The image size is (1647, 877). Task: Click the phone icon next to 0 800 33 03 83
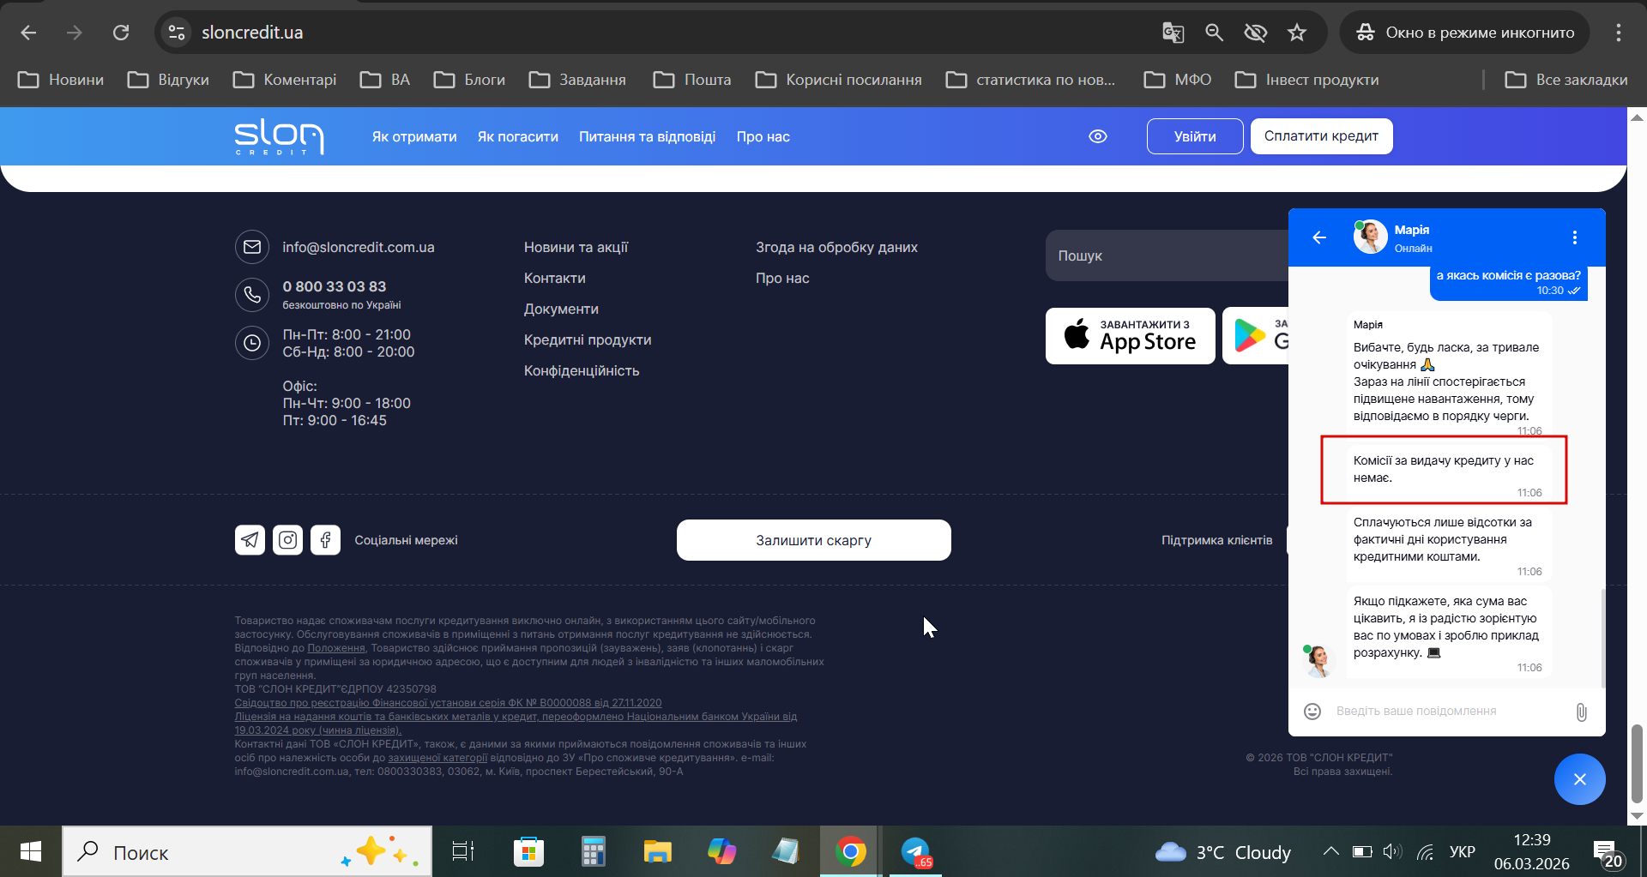click(x=251, y=295)
